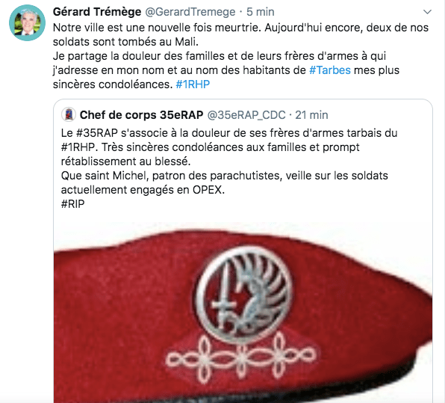Open the tweet options chevron menu
Viewport: 445px width, 403px height.
[x=427, y=12]
